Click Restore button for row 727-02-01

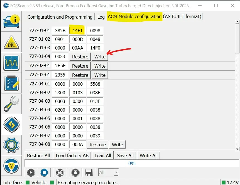(x=80, y=66)
